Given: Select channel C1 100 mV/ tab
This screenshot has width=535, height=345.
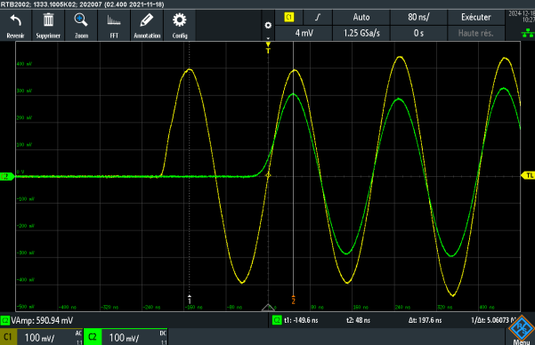Looking at the screenshot, I should tap(41, 337).
